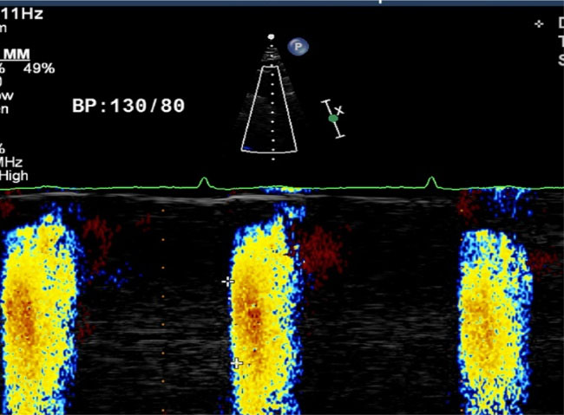Image resolution: width=564 pixels, height=415 pixels.
Task: Click the BP:130/80 blood pressure readout
Action: click(128, 106)
